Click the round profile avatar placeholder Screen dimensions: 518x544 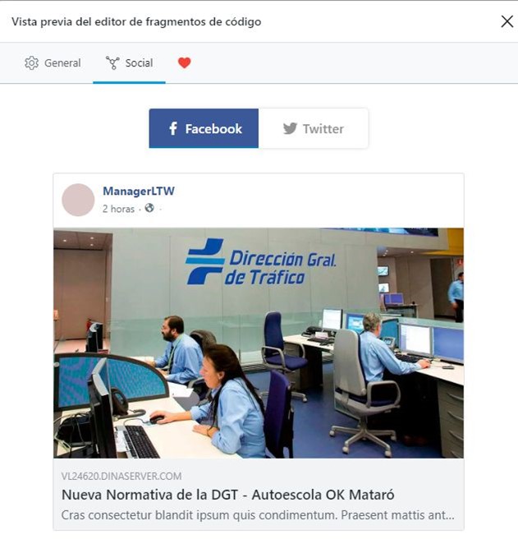pos(78,200)
